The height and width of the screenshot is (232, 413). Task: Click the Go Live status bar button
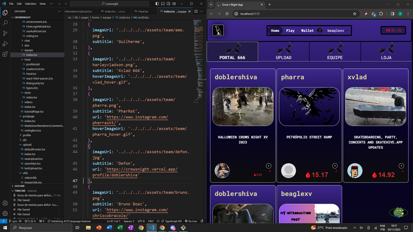[191, 221]
